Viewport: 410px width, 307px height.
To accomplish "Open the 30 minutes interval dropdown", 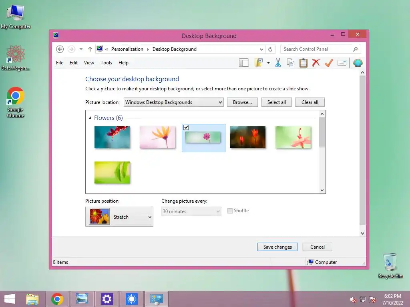I will [191, 211].
